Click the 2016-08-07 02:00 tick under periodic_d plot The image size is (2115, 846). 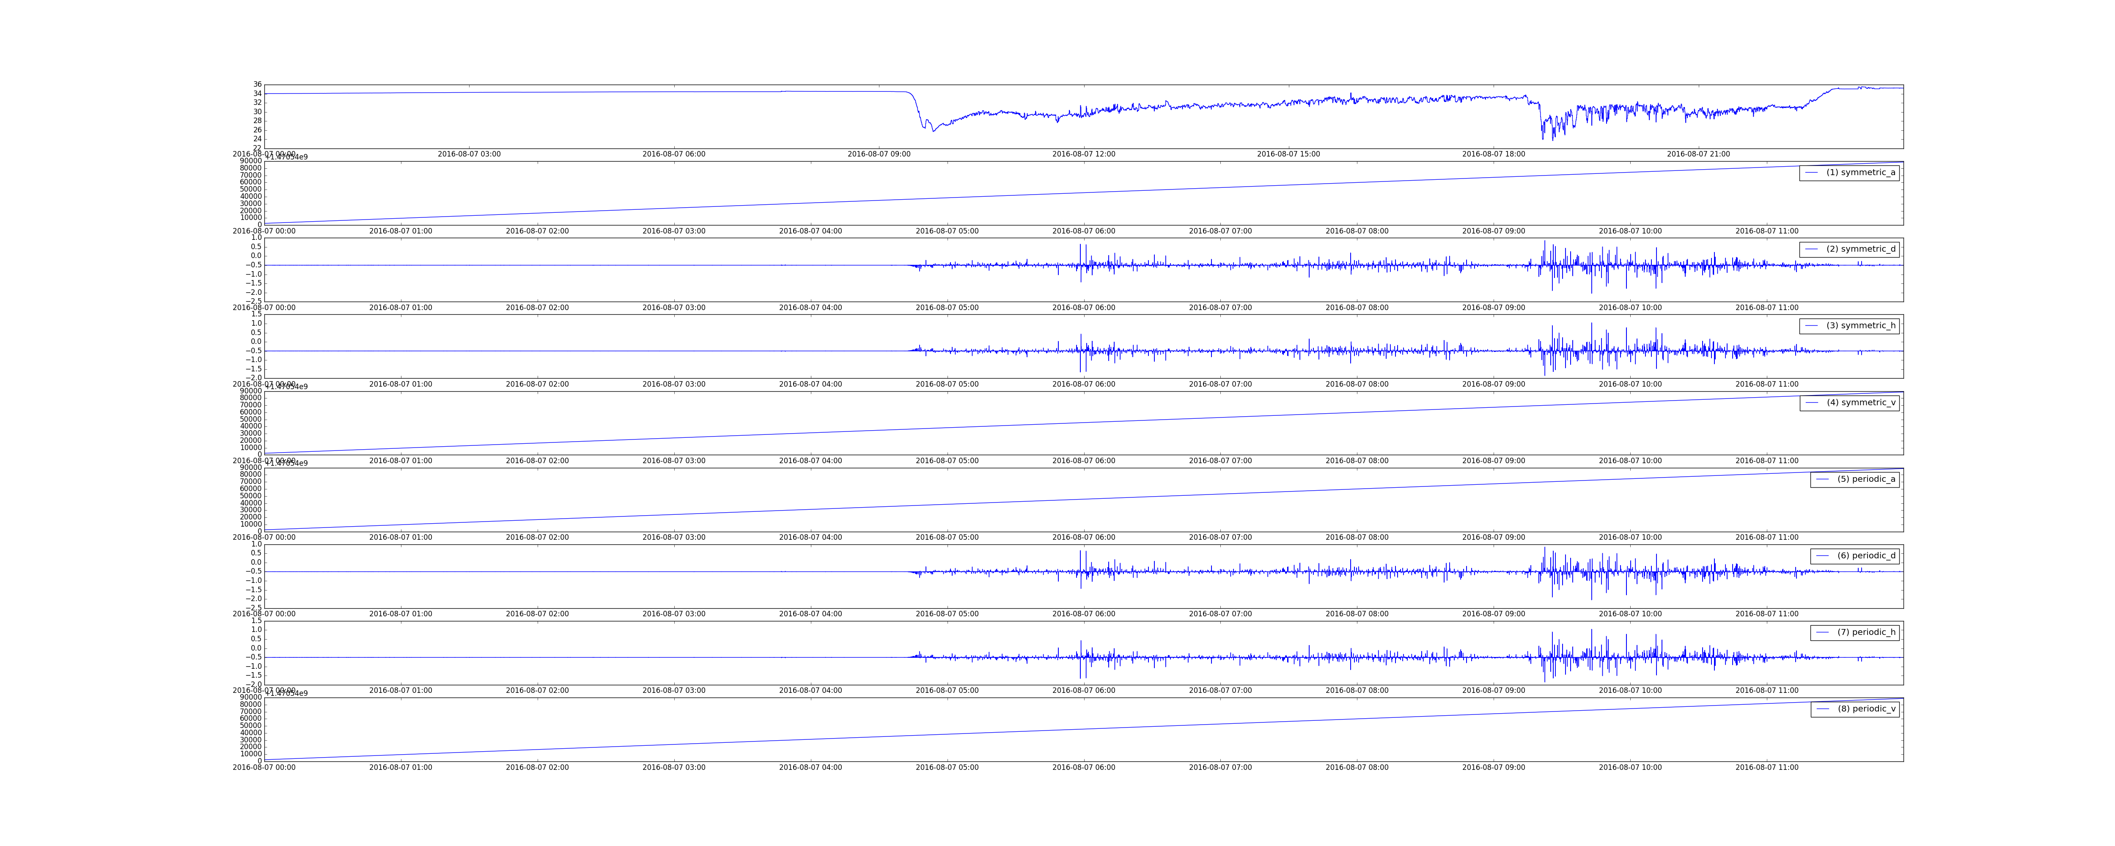537,614
